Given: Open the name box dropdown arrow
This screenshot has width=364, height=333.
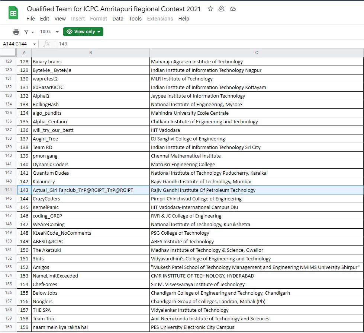Looking at the screenshot, I should point(35,44).
